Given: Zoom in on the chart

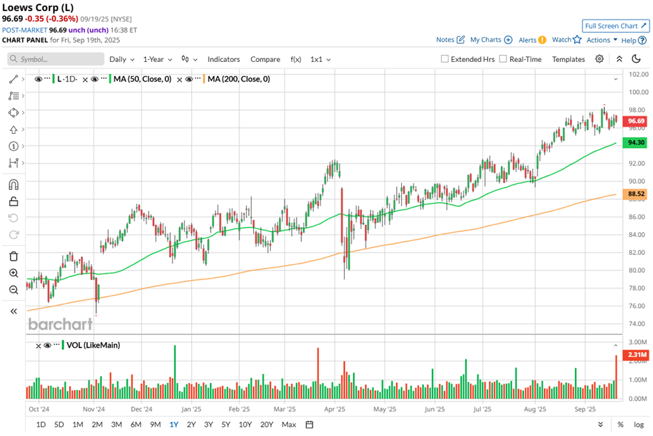Looking at the screenshot, I should point(13,274).
